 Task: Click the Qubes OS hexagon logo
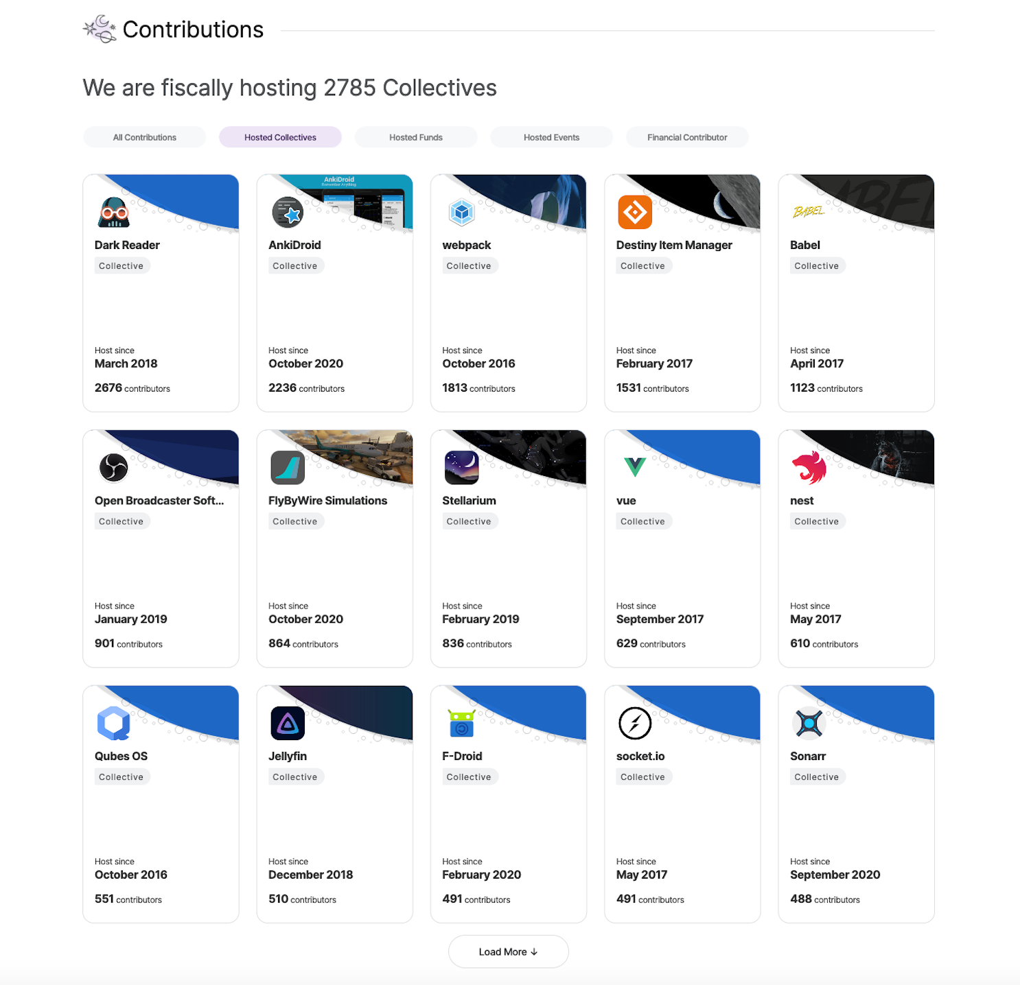click(x=113, y=723)
